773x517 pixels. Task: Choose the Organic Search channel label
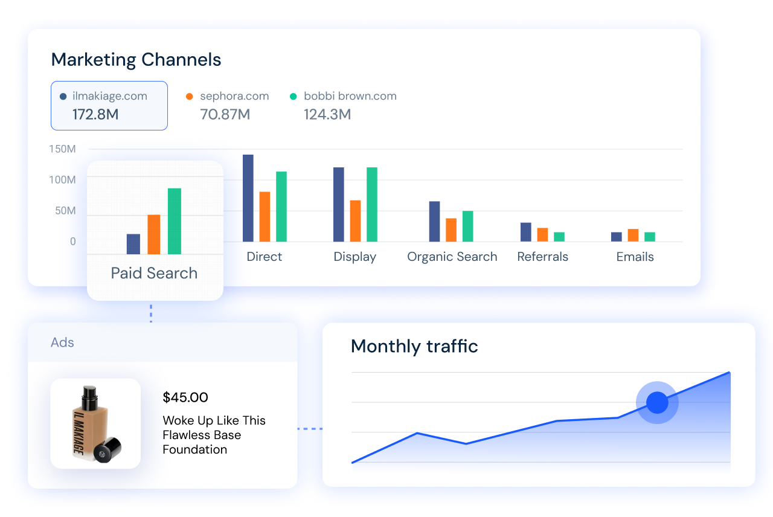tap(452, 257)
